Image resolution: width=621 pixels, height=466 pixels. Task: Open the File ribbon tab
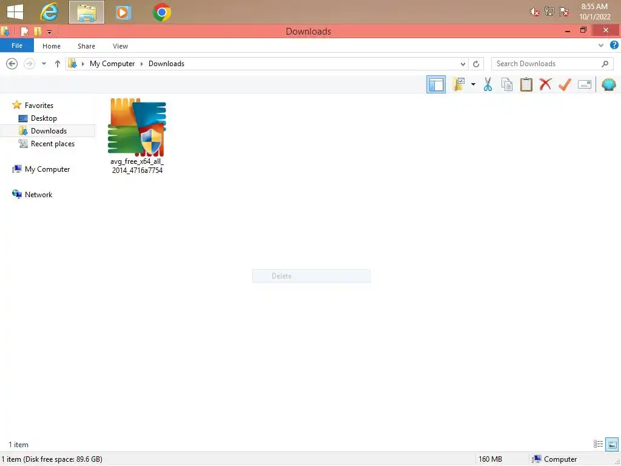coord(17,46)
